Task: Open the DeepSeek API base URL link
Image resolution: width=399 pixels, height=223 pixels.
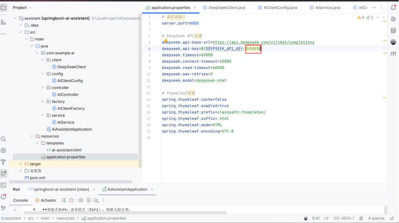Action: coord(263,42)
